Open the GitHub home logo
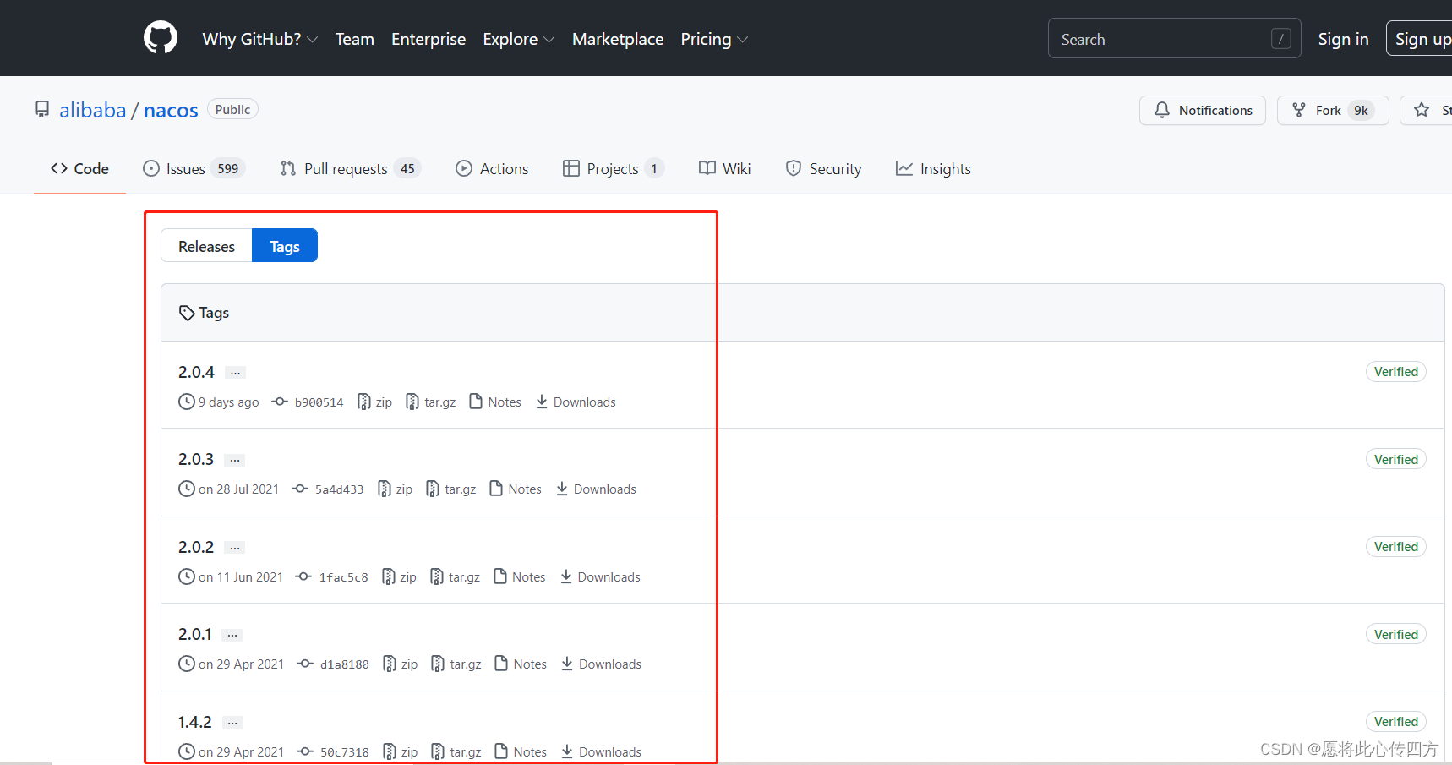1452x765 pixels. (161, 38)
